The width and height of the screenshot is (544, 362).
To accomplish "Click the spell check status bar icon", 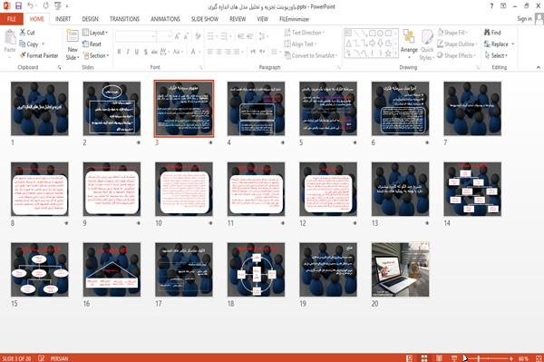I will [42, 358].
